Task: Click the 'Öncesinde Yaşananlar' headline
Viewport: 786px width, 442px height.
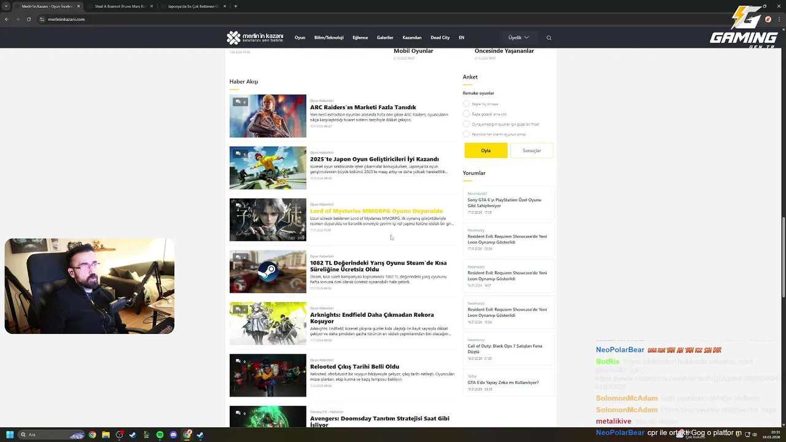Action: click(504, 51)
